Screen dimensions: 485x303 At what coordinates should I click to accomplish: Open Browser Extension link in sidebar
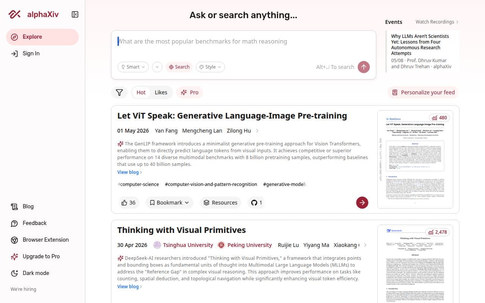tap(42, 240)
